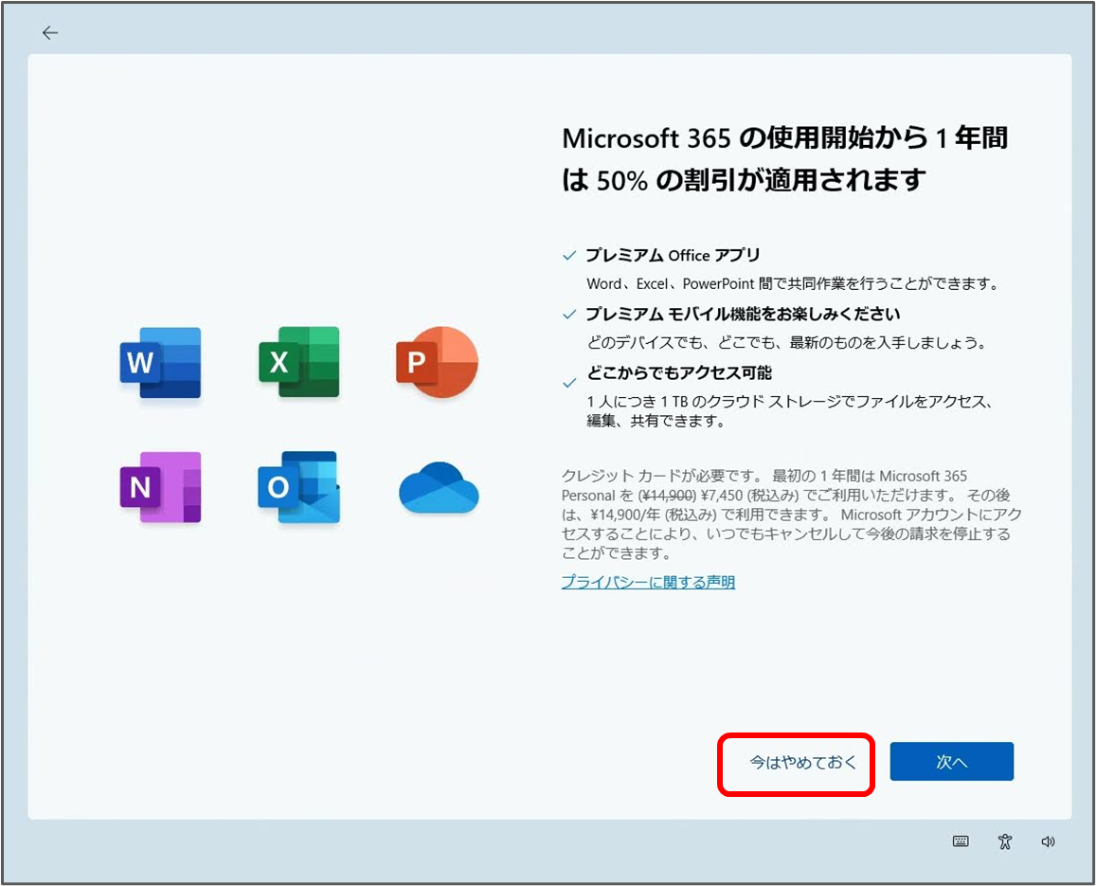
Task: Click プレミアム モバイル機能をお楽しみください text
Action: [743, 314]
